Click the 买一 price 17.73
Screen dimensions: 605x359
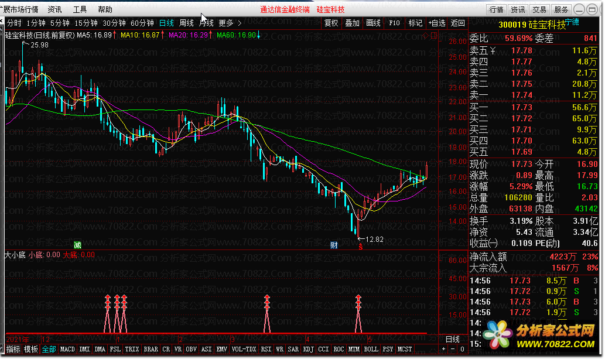coord(522,107)
